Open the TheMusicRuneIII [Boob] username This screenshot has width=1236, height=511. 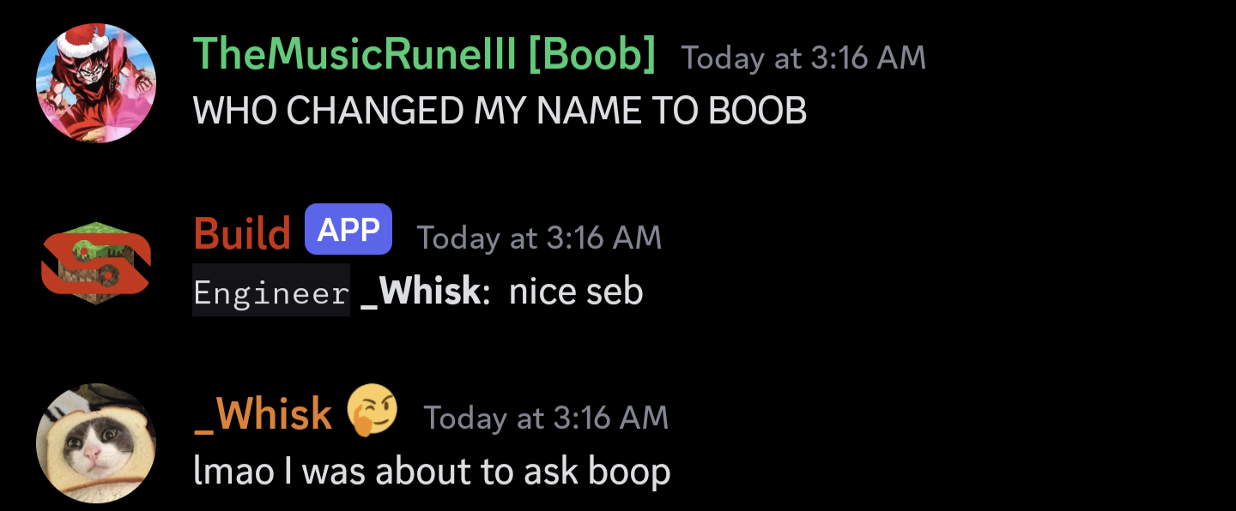click(x=425, y=56)
